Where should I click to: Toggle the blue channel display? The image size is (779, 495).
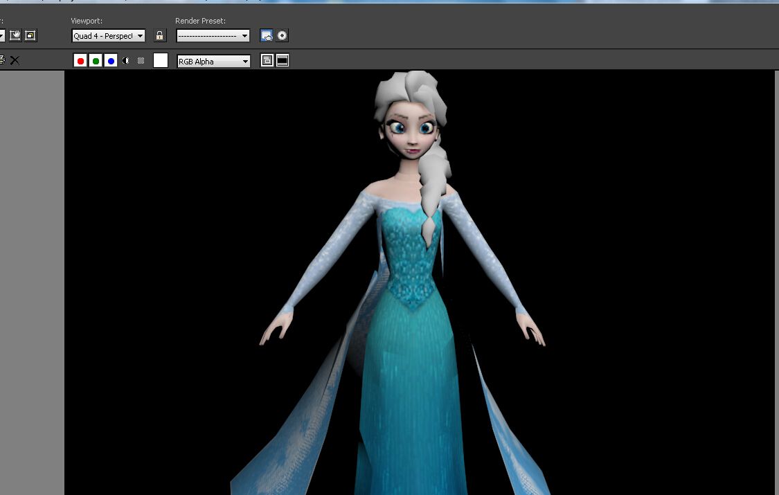[111, 61]
